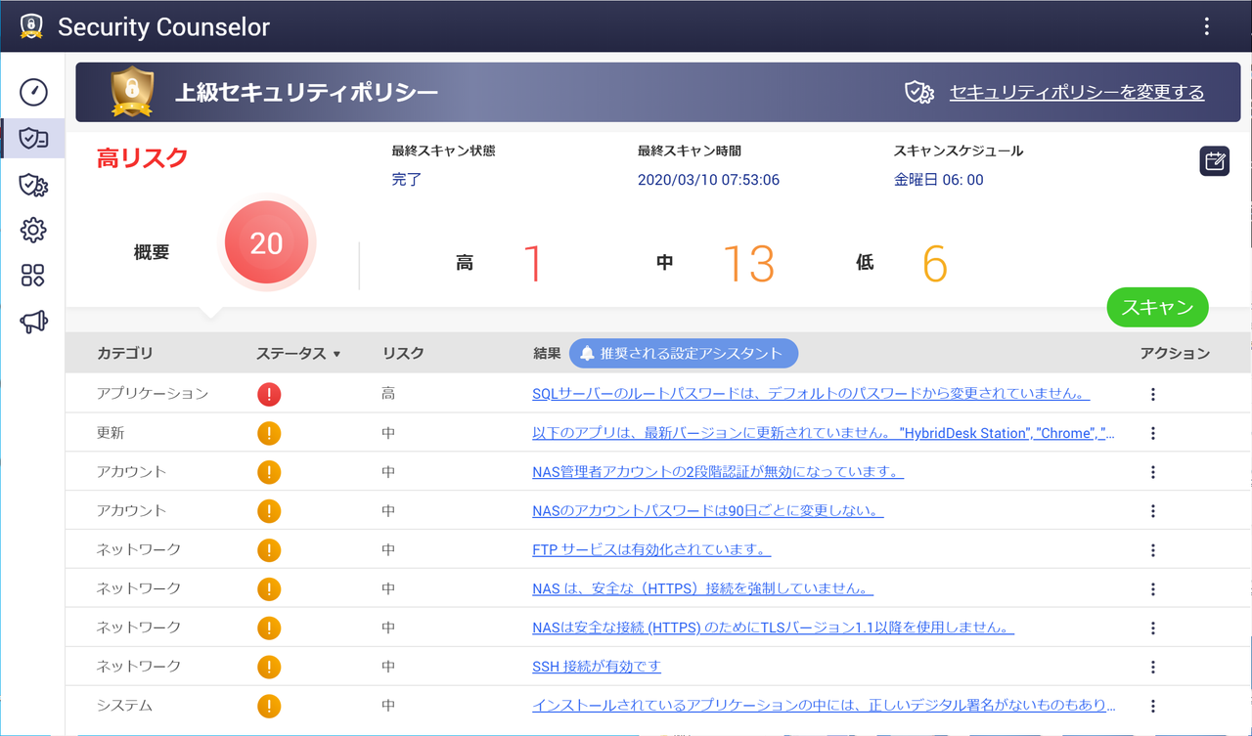Select the security checkup shield icon in sidebar
Image resolution: width=1252 pixels, height=736 pixels.
(32, 138)
